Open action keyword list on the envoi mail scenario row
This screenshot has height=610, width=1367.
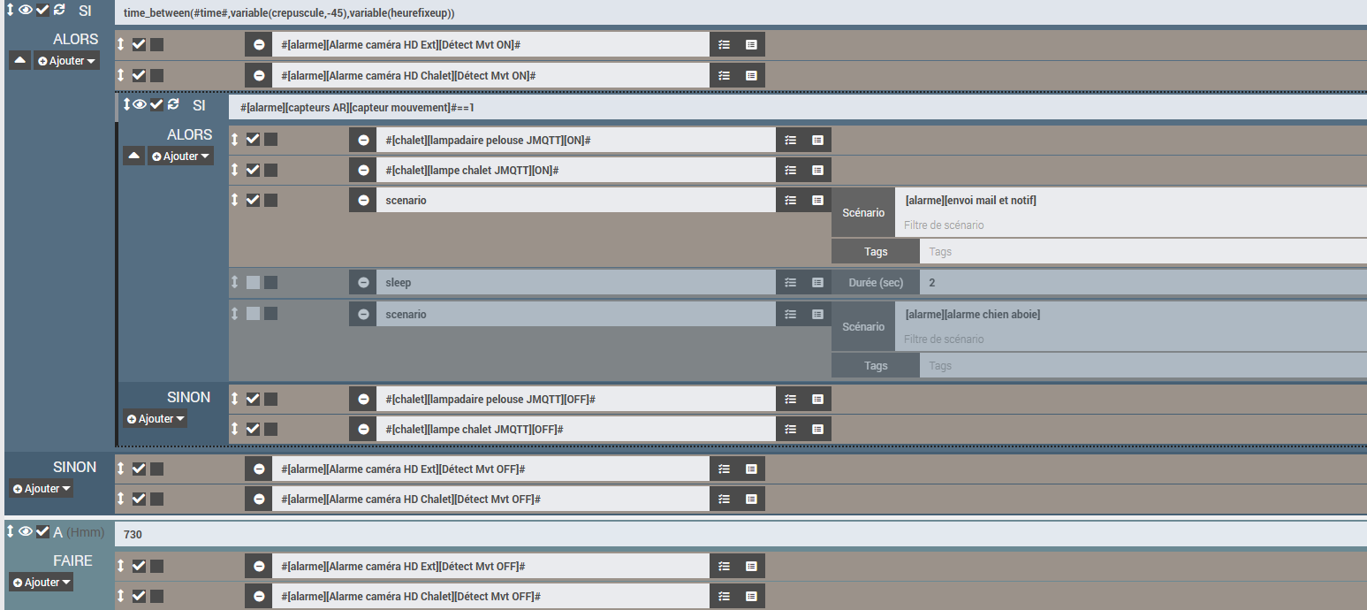790,200
